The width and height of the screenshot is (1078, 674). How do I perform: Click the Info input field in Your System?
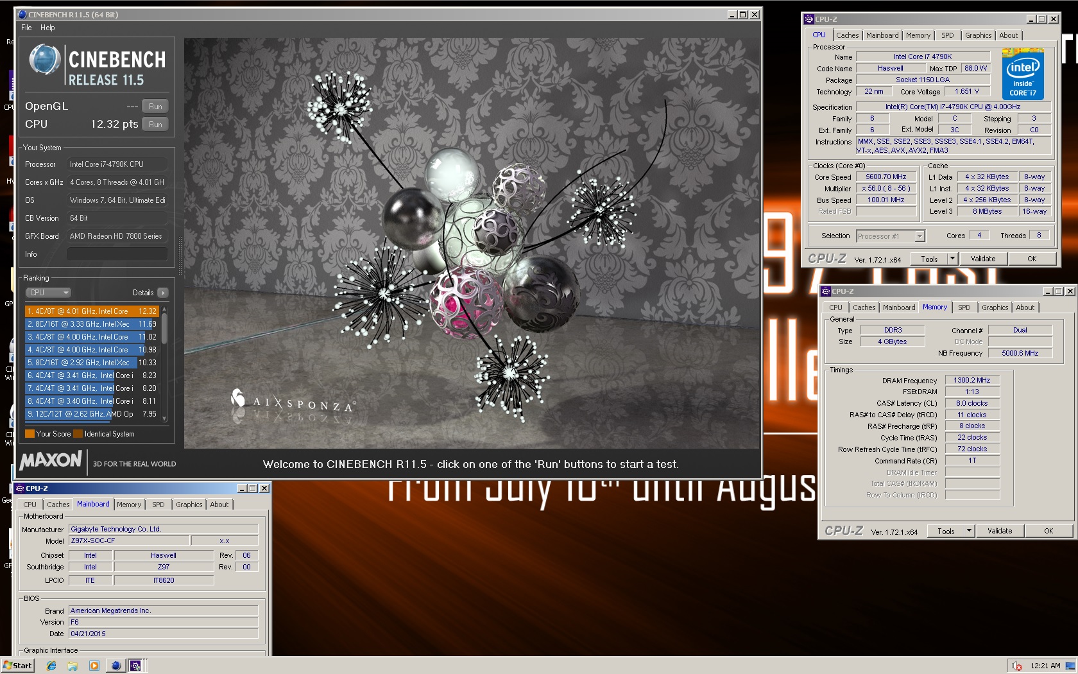click(x=117, y=254)
